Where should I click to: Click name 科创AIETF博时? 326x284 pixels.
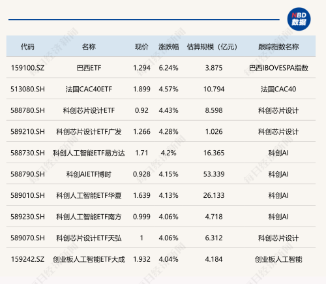click(89, 174)
